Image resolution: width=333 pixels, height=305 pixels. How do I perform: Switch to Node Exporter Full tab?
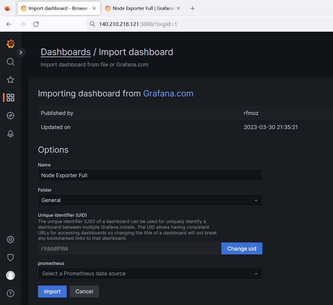coord(140,8)
